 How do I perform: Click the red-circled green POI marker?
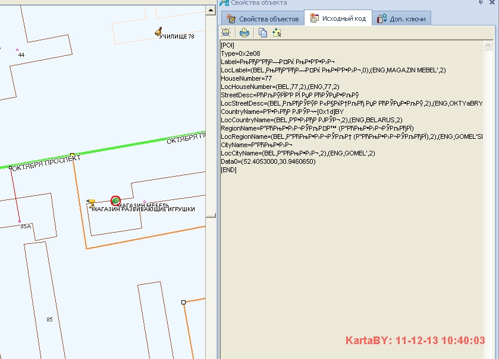(115, 201)
